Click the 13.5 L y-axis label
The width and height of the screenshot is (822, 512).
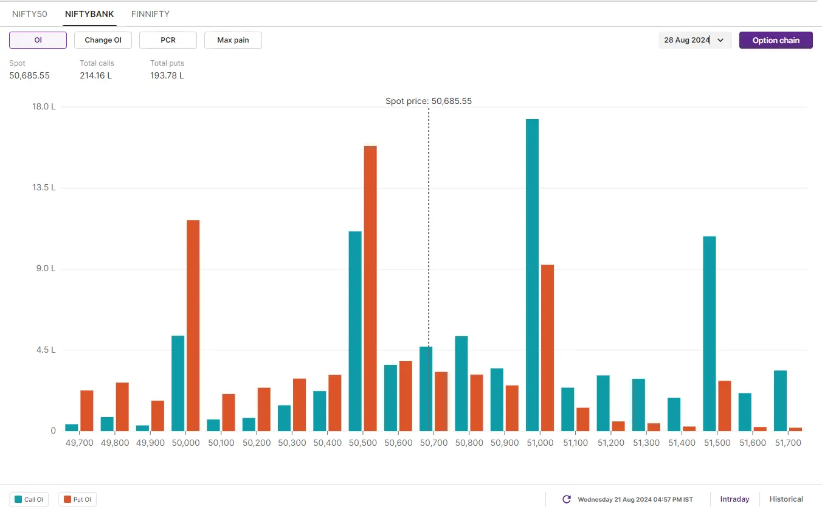pyautogui.click(x=44, y=187)
